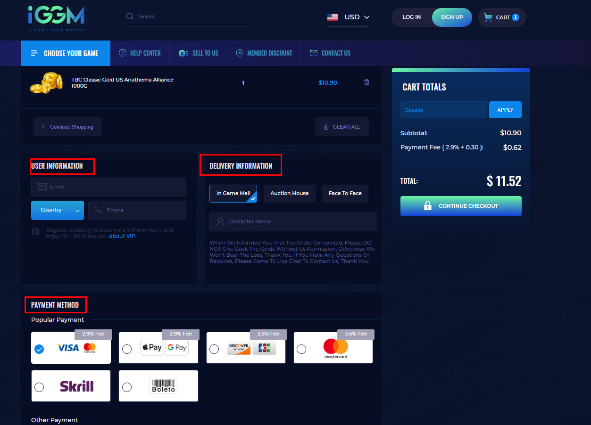Switch to Face To Face delivery
The width and height of the screenshot is (591, 425).
click(x=345, y=194)
